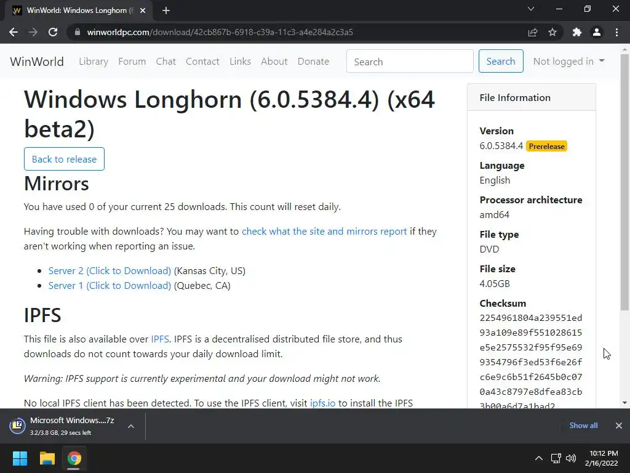Open the Donate page
This screenshot has width=630, height=473.
(313, 62)
